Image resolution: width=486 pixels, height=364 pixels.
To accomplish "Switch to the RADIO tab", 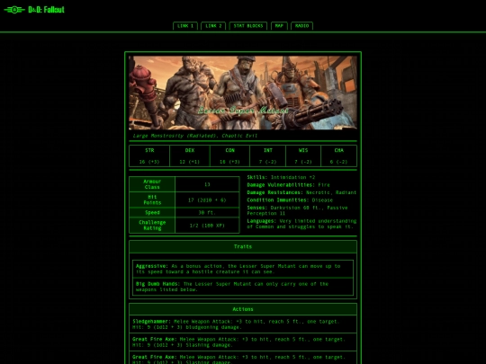I will coord(301,26).
